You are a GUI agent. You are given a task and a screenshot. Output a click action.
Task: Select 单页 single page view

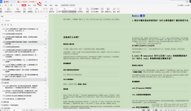pyautogui.click(x=59, y=12)
